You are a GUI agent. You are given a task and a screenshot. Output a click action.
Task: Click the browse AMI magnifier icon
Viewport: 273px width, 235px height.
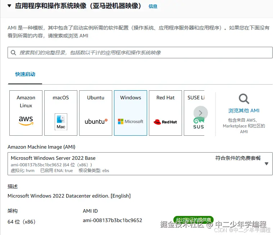[244, 99]
